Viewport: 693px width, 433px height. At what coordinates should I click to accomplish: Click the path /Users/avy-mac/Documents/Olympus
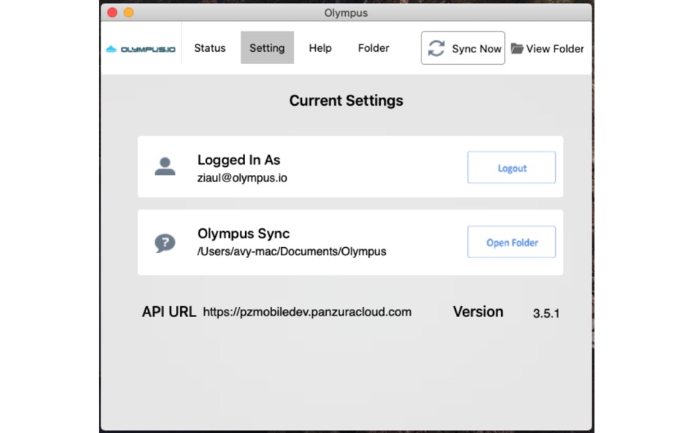292,251
